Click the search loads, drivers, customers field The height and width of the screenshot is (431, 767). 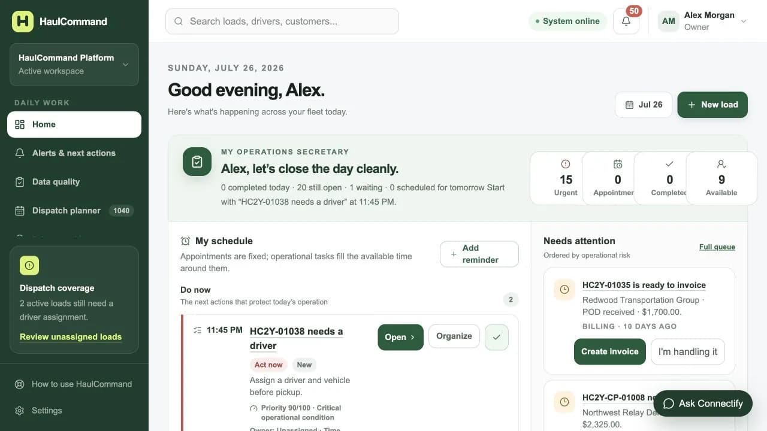click(x=282, y=21)
